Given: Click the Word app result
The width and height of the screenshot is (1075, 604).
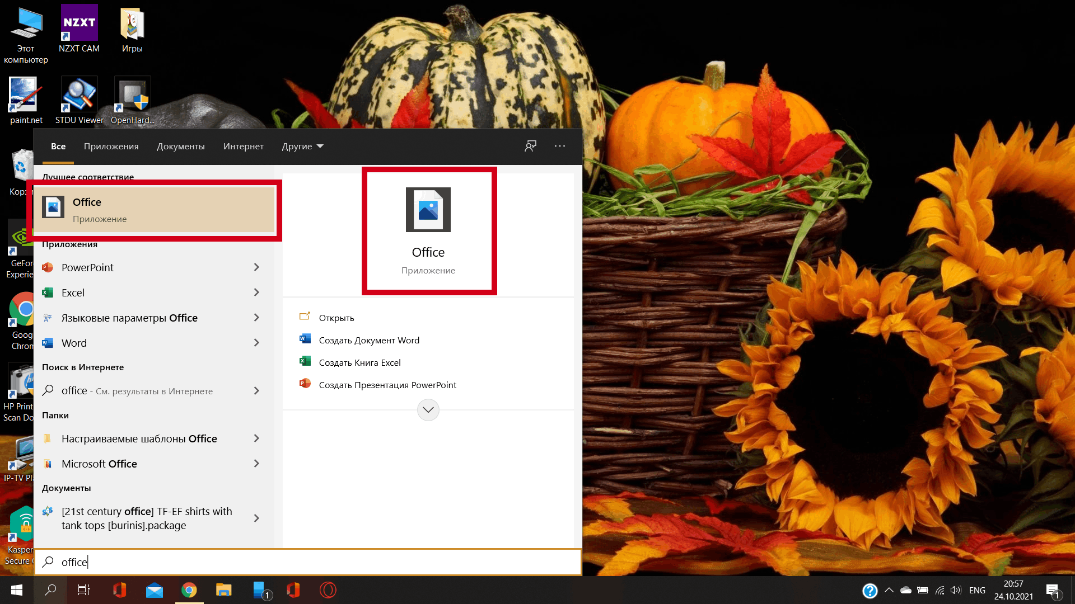Looking at the screenshot, I should click(x=74, y=343).
